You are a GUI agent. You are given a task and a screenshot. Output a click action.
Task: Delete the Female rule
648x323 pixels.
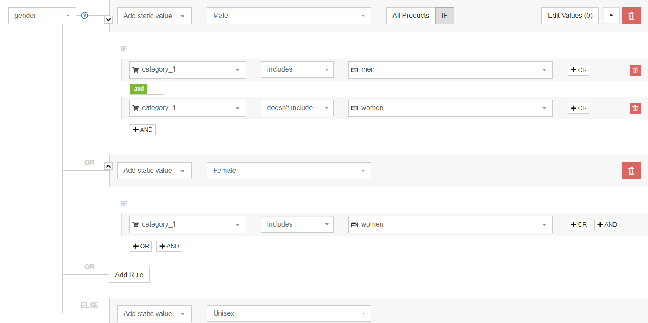point(631,170)
